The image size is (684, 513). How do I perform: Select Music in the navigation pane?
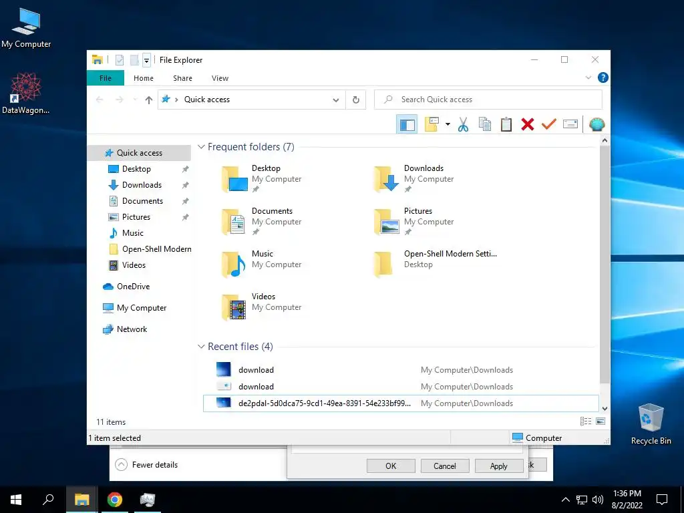[133, 233]
